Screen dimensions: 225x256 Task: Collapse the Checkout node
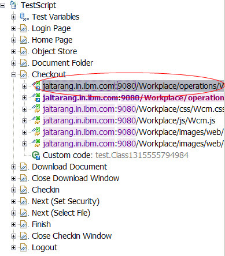(x=13, y=75)
